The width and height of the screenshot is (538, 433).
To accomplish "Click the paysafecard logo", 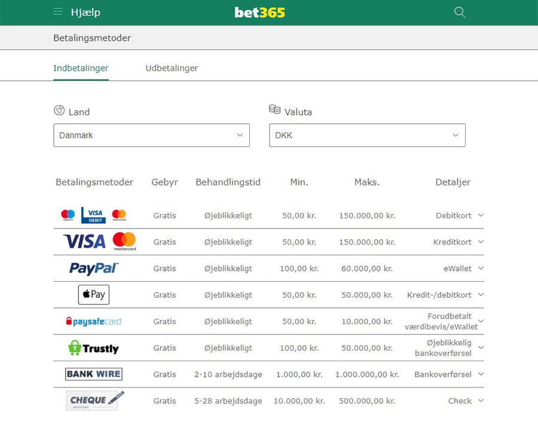I will tap(94, 321).
